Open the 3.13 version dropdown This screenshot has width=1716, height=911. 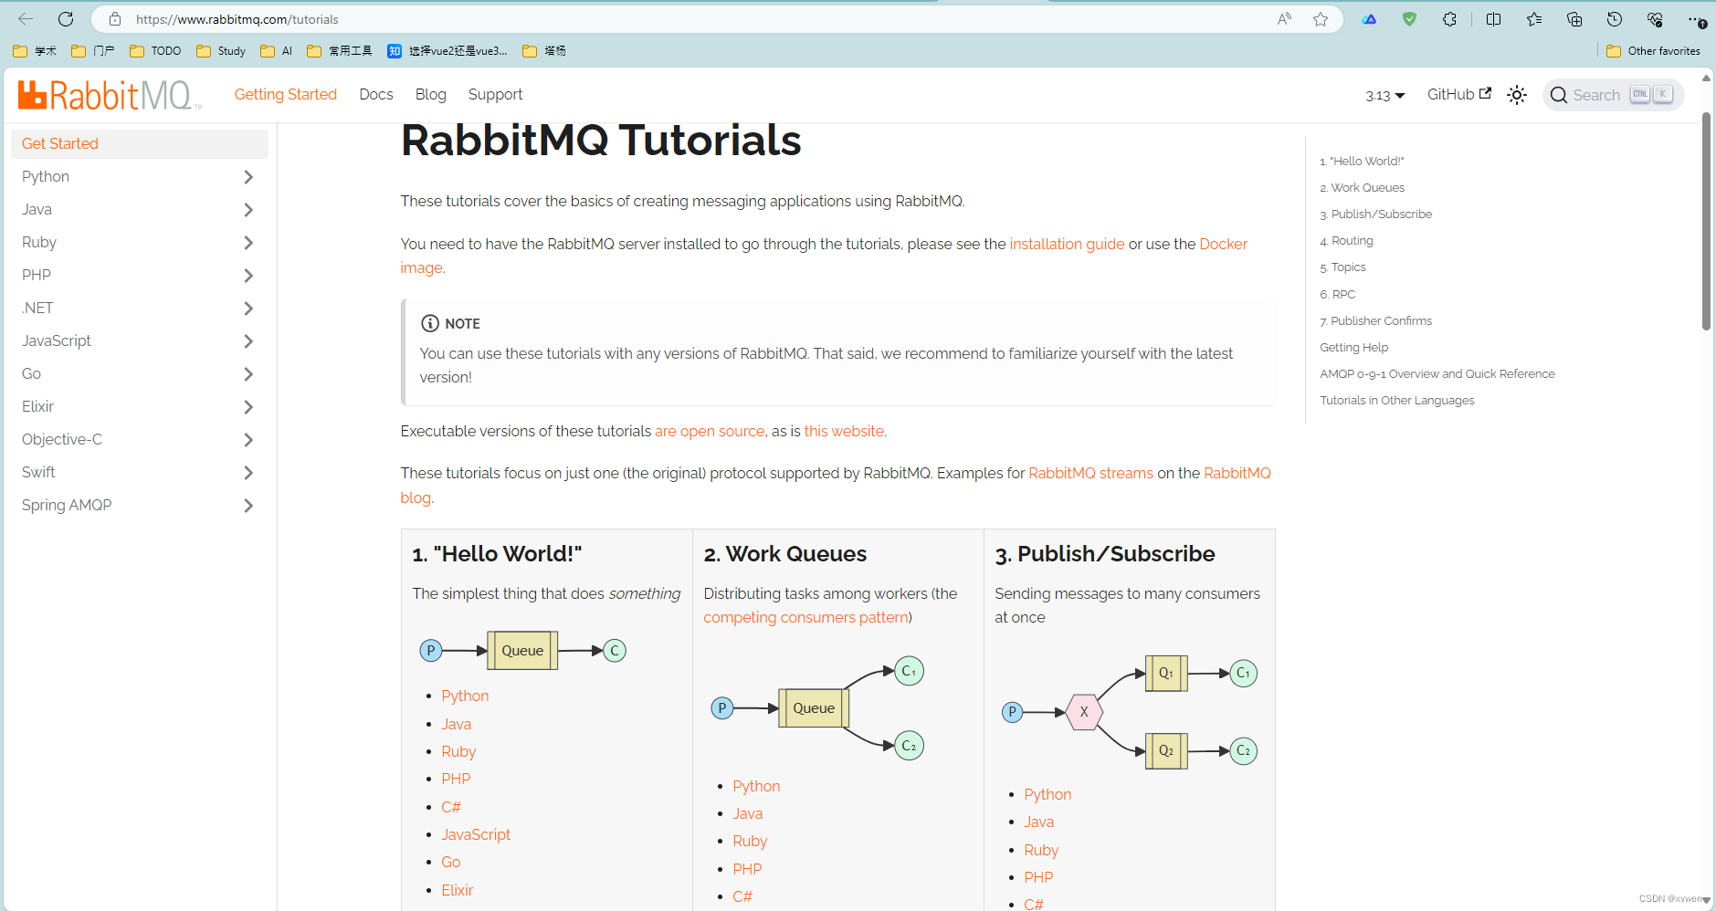1384,94
